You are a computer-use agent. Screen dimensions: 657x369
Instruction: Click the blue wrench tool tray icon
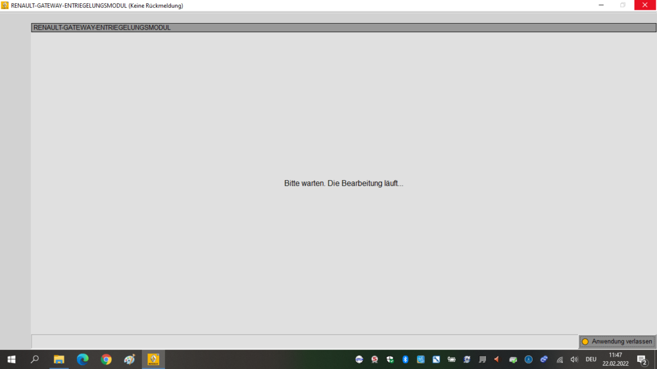click(x=436, y=359)
